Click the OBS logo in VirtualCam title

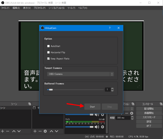(x=42, y=28)
